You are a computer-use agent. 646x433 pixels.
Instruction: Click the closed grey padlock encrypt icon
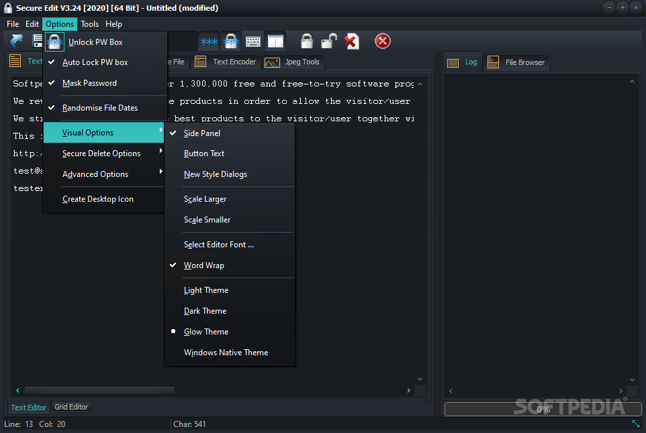(x=307, y=41)
